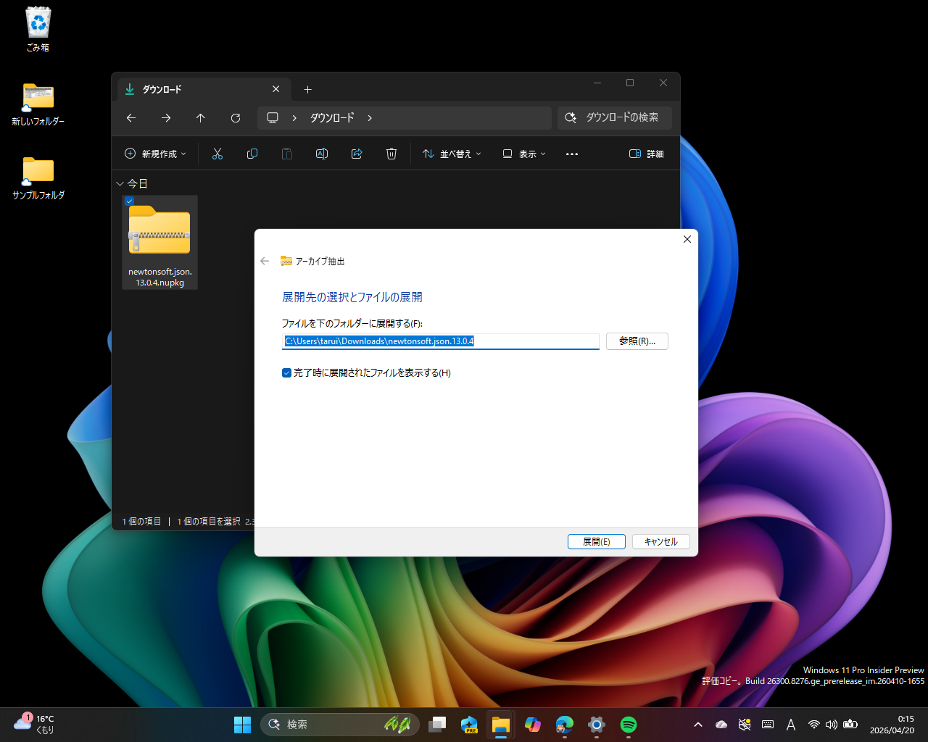Share the selected file via toolbar icon
The height and width of the screenshot is (742, 928).
[x=357, y=154]
